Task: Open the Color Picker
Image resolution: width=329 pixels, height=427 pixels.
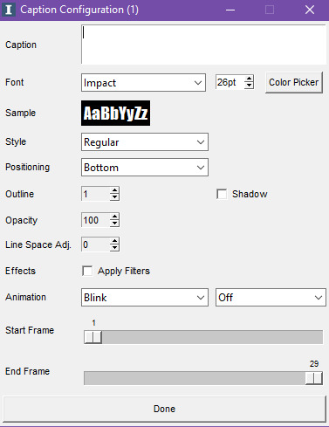Action: [294, 82]
